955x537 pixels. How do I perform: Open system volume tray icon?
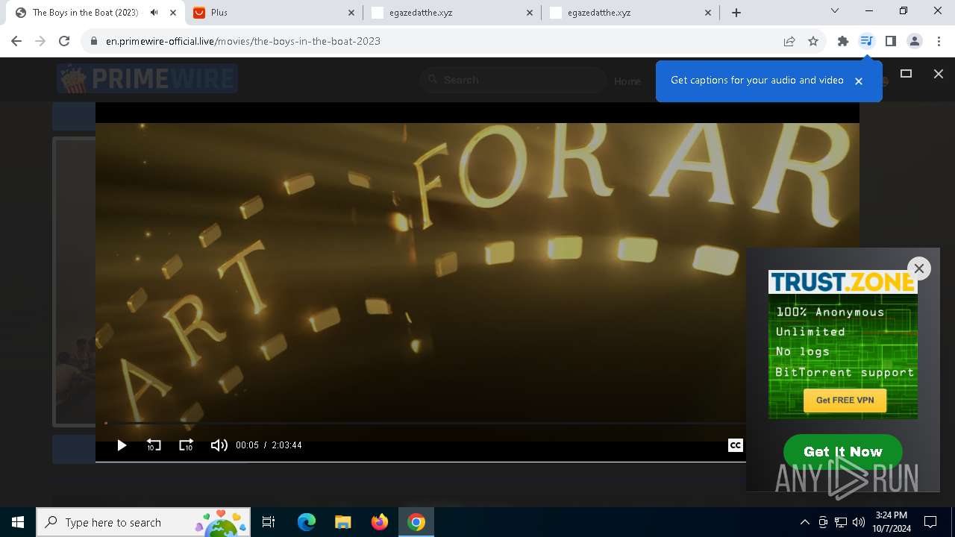[859, 522]
